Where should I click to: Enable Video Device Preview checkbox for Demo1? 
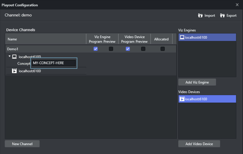[143, 49]
